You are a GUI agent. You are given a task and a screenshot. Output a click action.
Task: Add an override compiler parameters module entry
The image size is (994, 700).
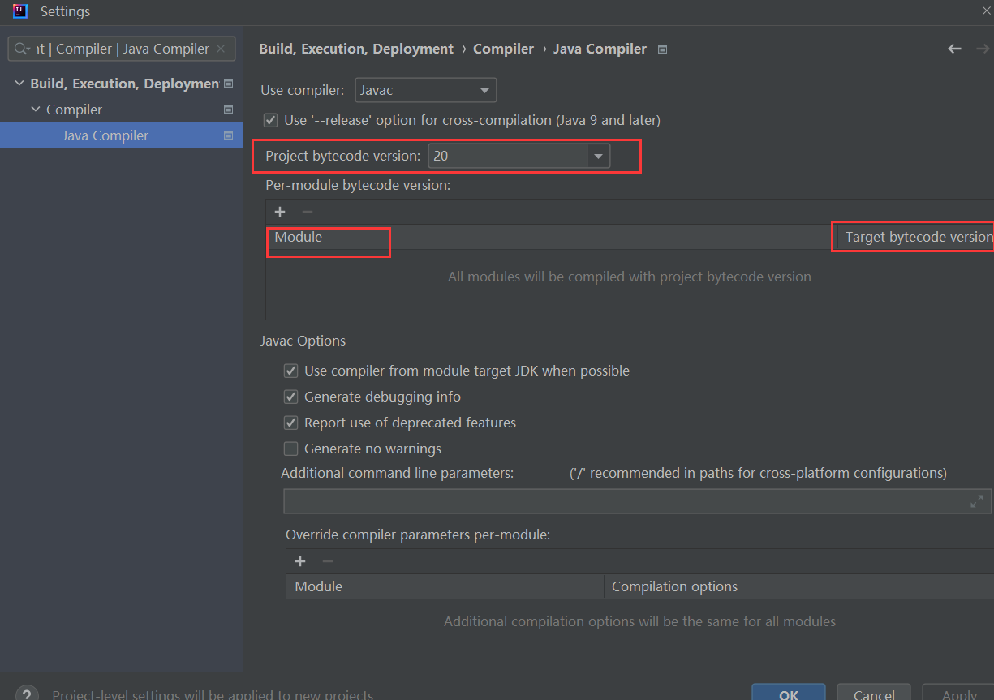click(300, 561)
